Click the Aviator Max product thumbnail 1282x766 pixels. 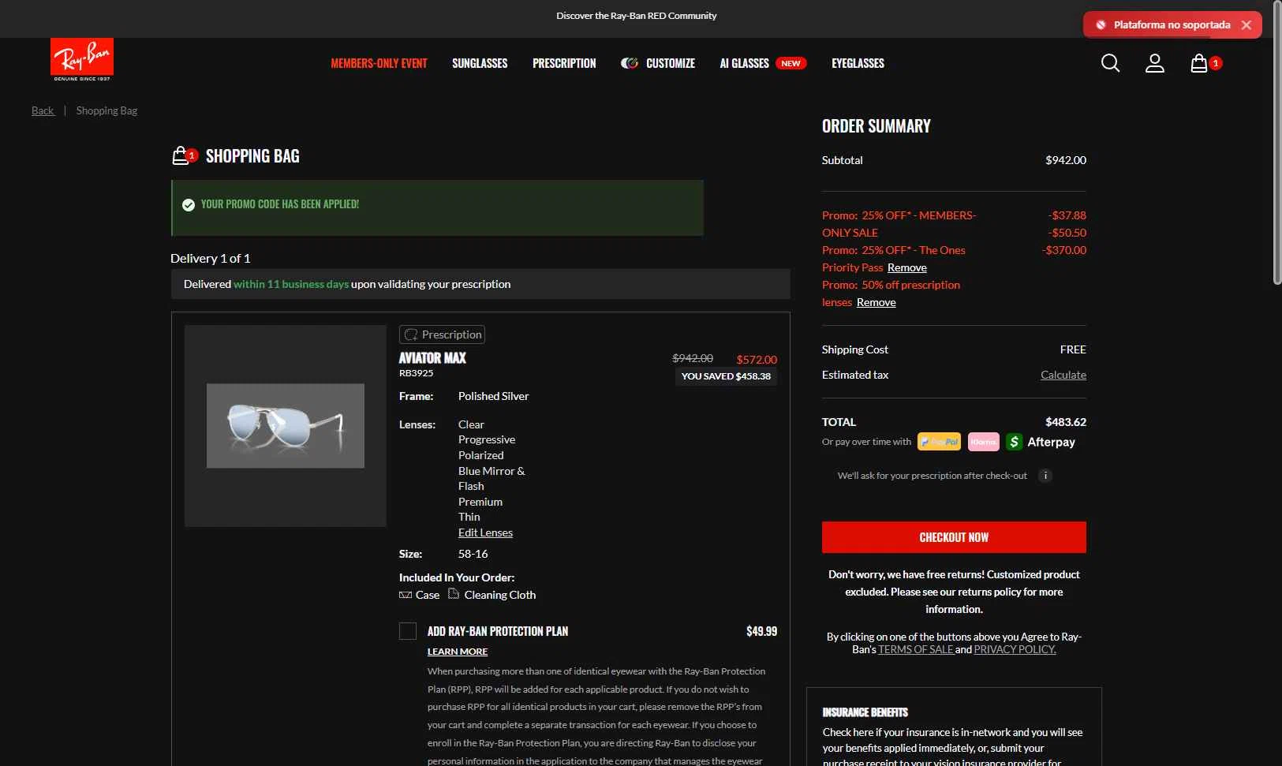[286, 426]
